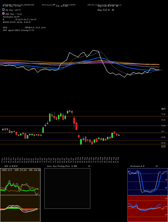Open the MACD histogram chart thumbnail
Screen dimensions: 168x222
pos(20,209)
